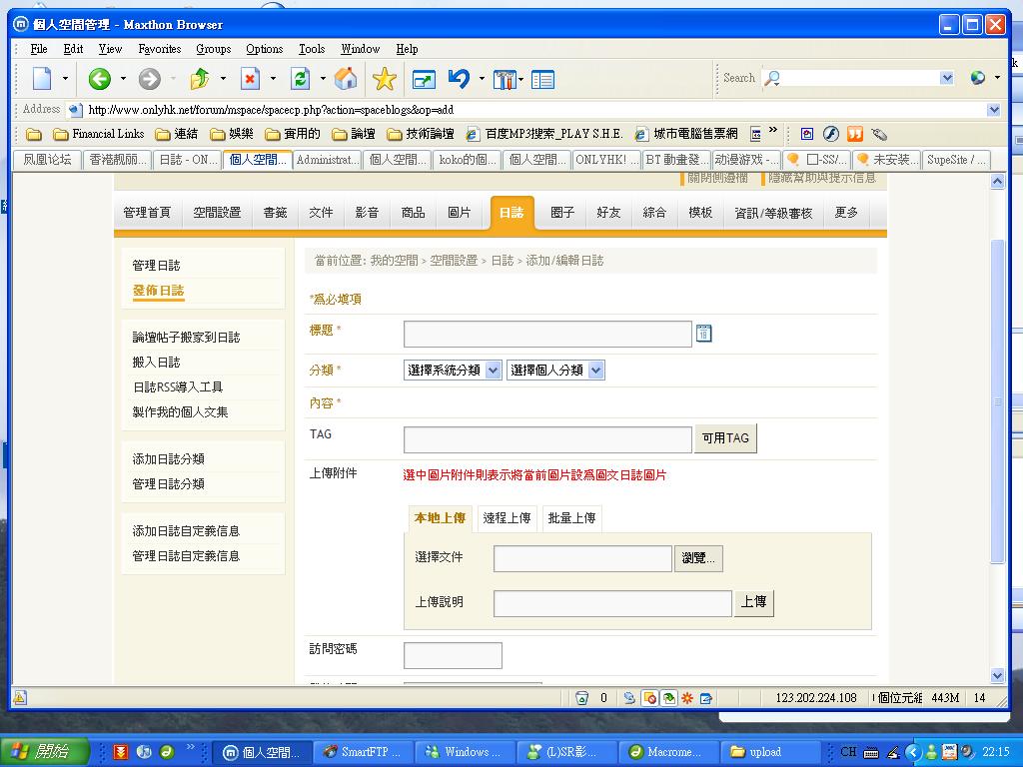
Task: Select the 遠程上傳 upload tab
Action: tap(507, 518)
